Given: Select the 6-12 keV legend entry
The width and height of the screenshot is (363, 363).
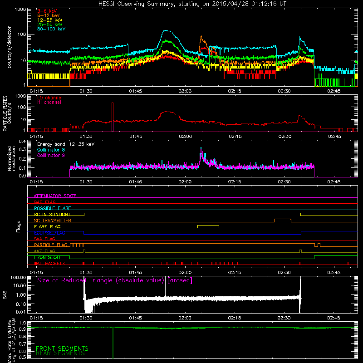Looking at the screenshot, I should (x=49, y=15).
